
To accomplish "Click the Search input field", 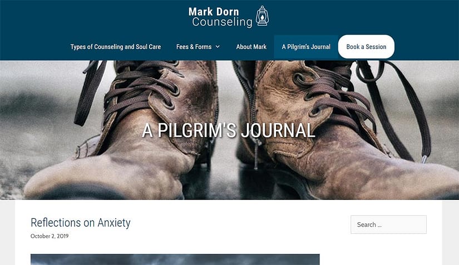I will coord(388,224).
